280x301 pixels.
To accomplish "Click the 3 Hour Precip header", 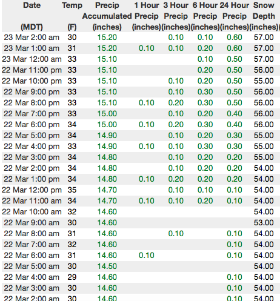I will point(176,16).
